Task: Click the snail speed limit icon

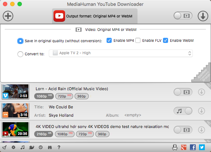Action: 32,147
